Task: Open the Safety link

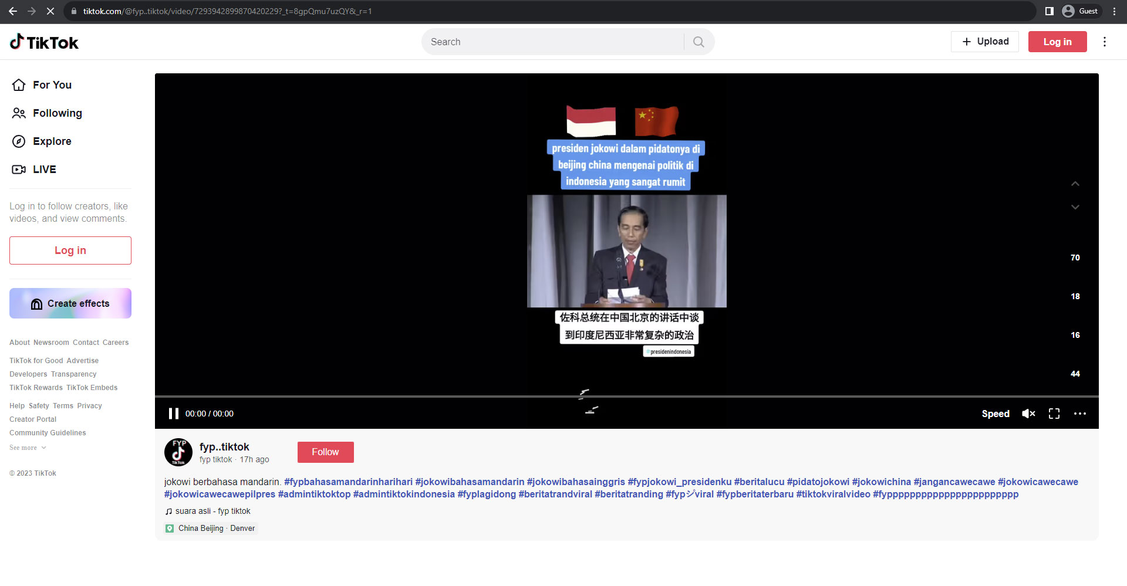Action: point(39,406)
